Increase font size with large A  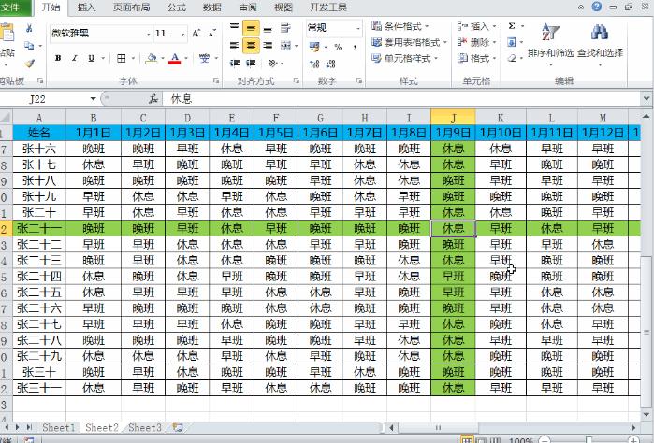click(196, 34)
